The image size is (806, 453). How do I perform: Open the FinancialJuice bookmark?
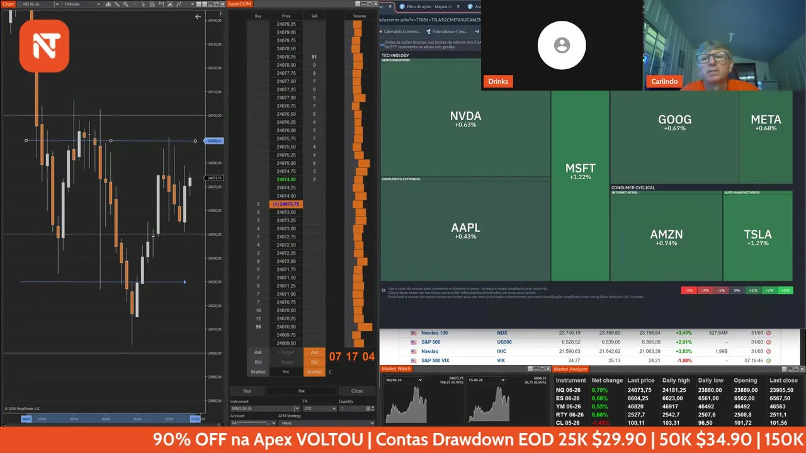[446, 31]
